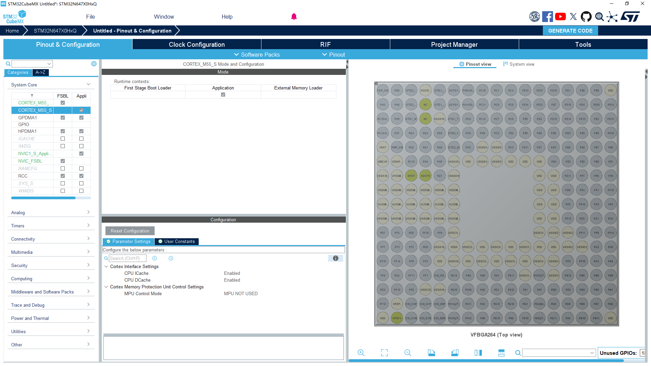Open the ST community network icon
The width and height of the screenshot is (651, 366).
coord(612,17)
